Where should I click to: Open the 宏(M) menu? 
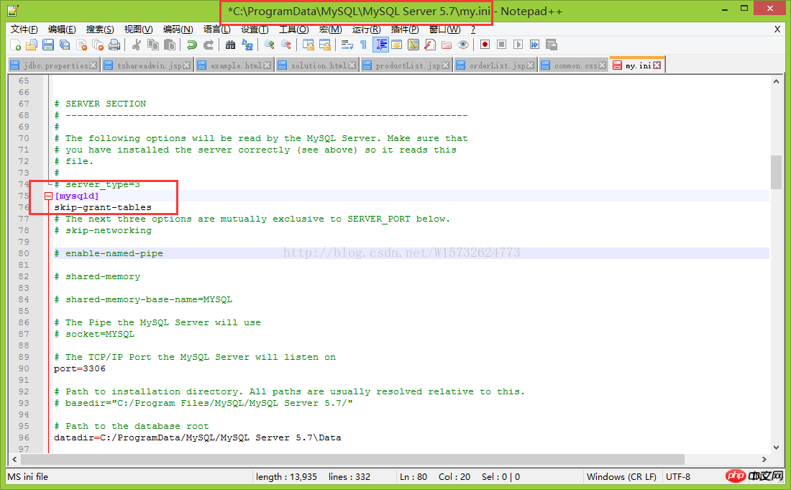coord(331,30)
